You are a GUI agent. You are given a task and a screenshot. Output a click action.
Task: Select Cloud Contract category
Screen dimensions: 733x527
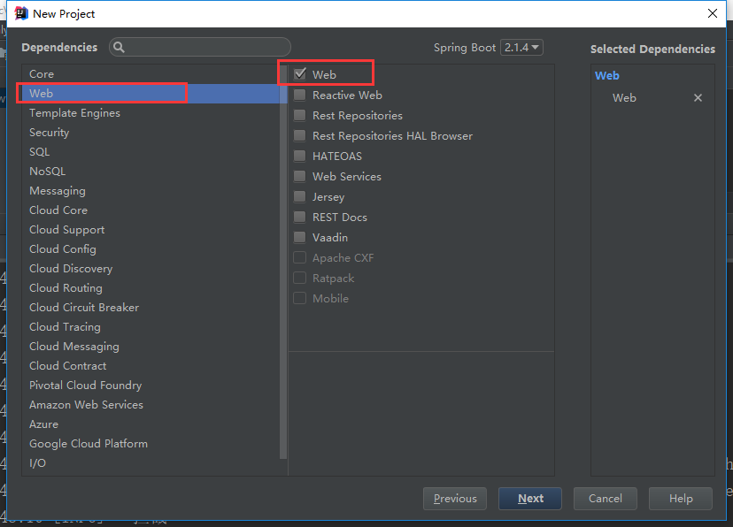[x=150, y=366]
